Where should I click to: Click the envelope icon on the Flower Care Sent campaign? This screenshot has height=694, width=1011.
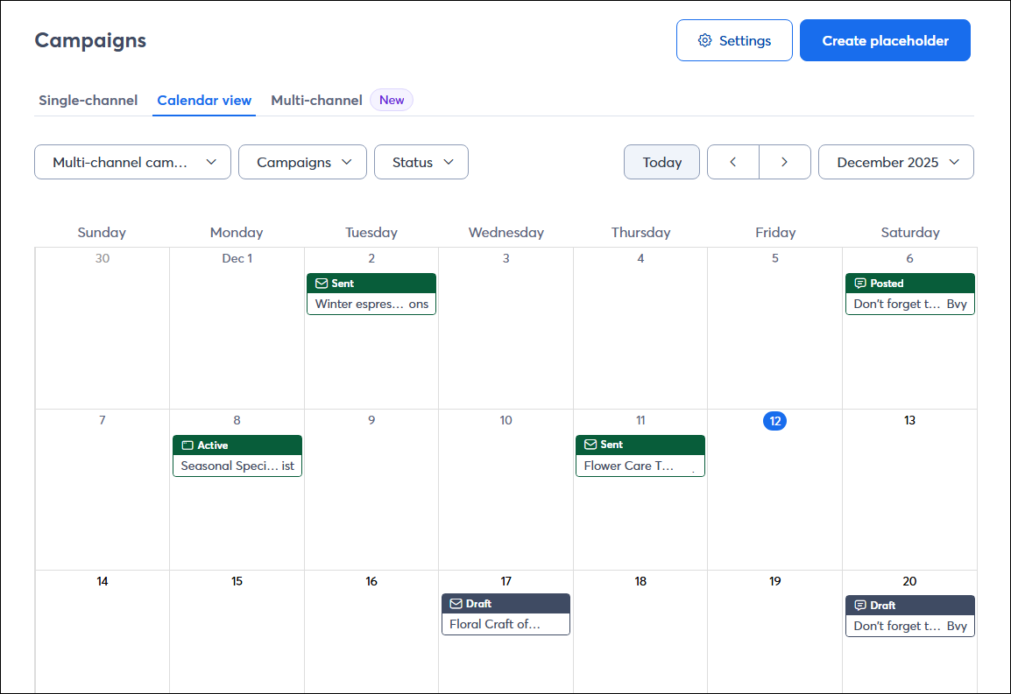590,444
